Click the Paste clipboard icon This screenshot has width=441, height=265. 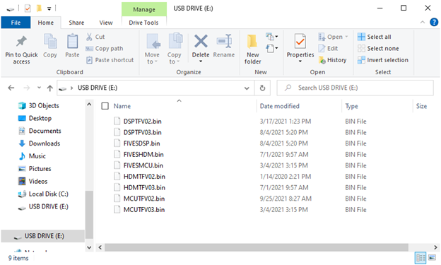72,42
